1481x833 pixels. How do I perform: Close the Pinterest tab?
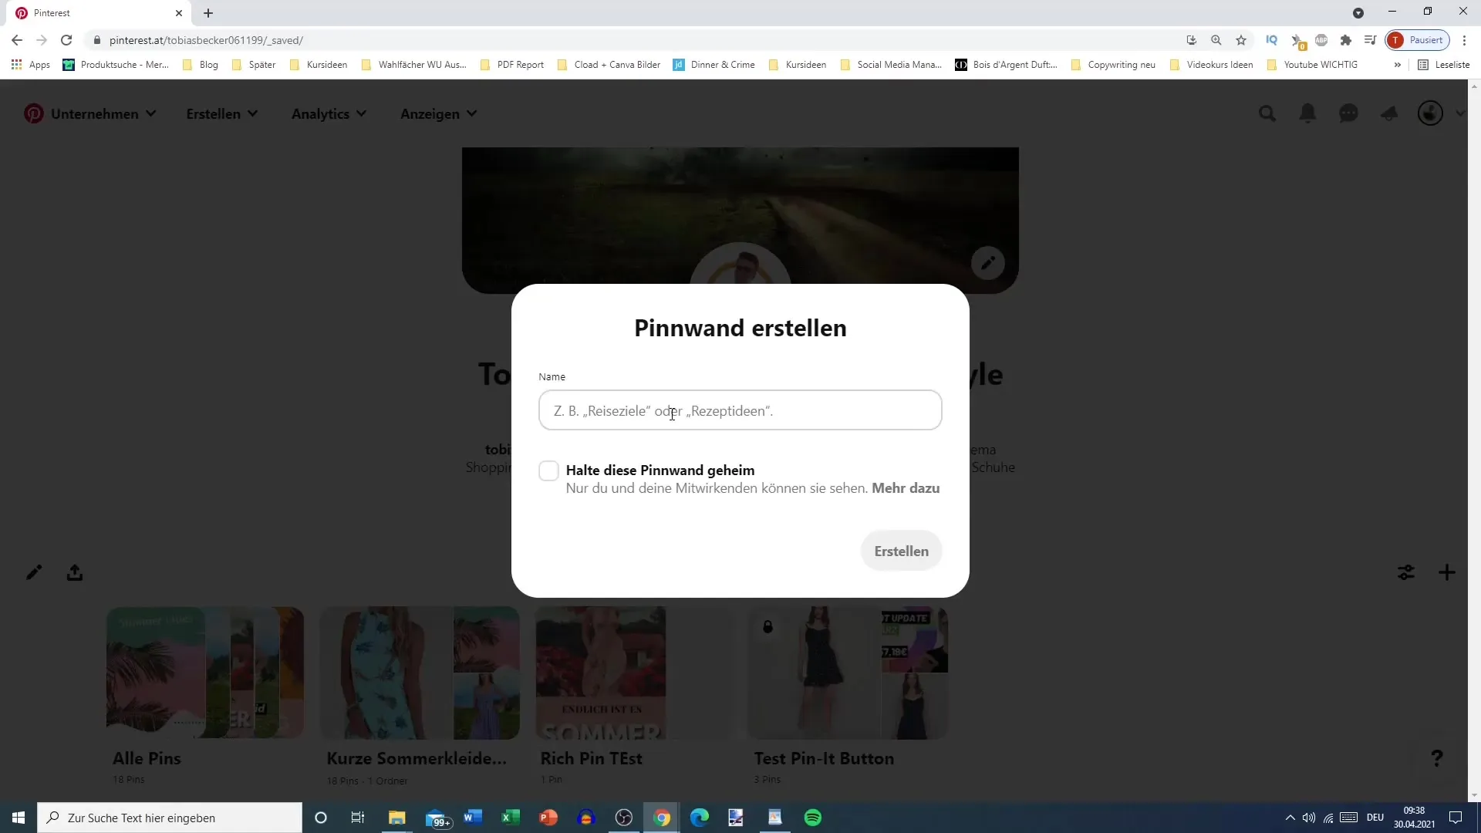179,13
